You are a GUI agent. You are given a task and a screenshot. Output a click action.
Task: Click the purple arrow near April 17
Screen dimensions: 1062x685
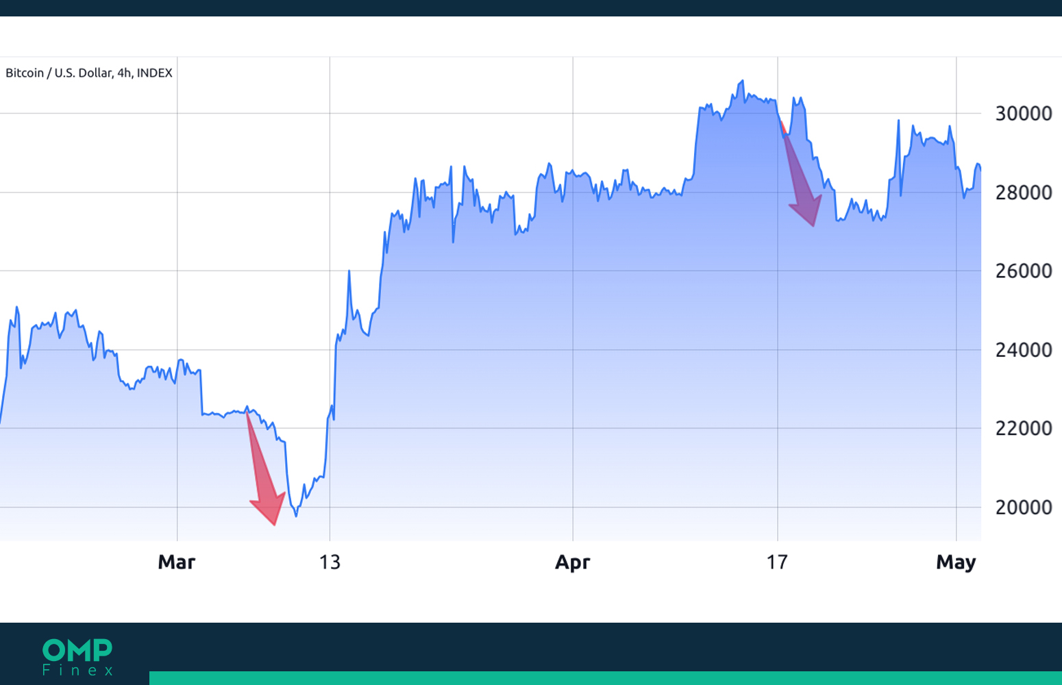801,175
